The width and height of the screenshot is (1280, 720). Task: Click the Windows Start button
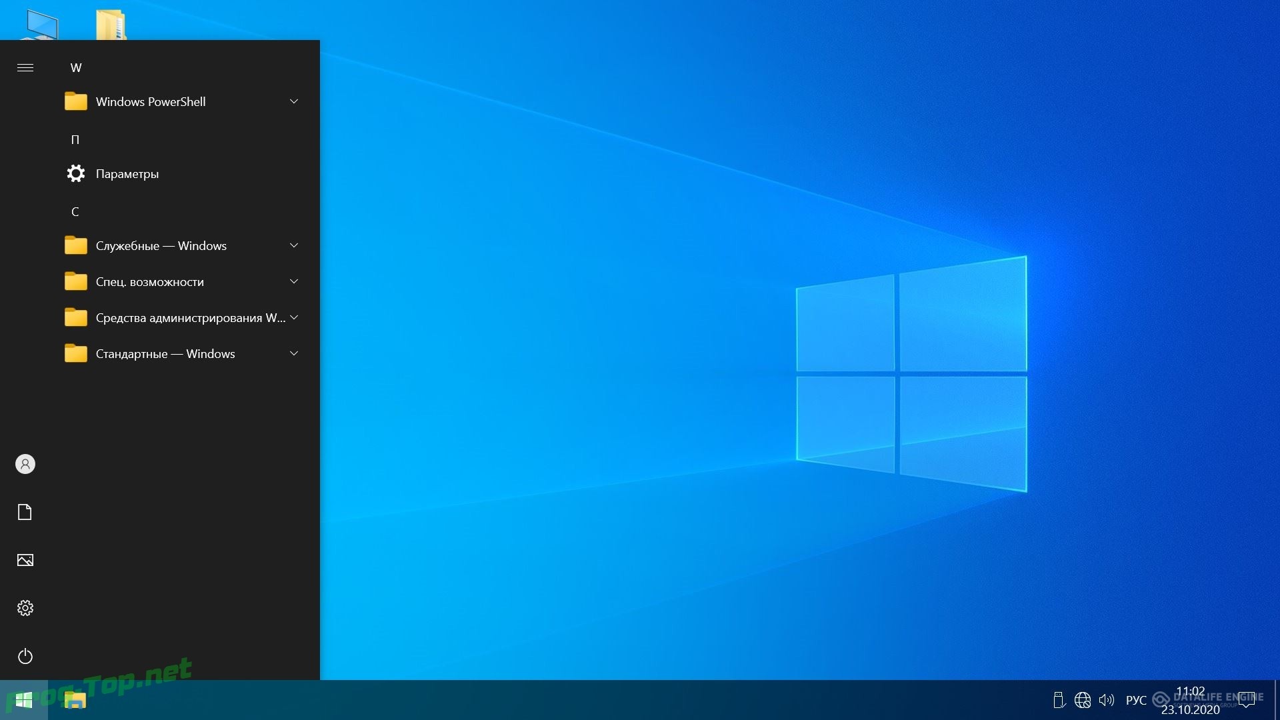(24, 700)
